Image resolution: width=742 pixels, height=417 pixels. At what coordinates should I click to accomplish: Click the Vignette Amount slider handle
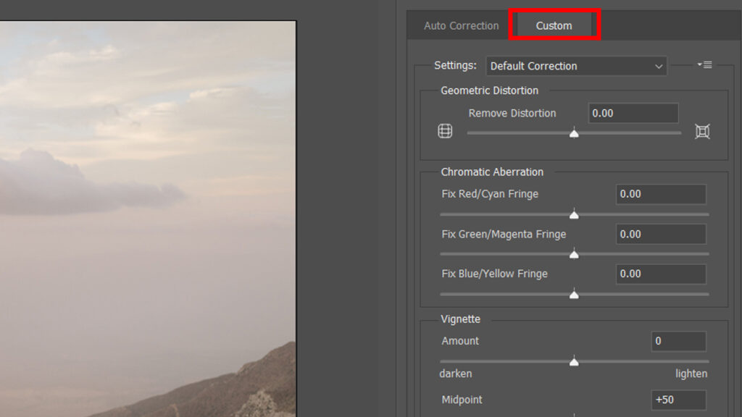pos(574,362)
